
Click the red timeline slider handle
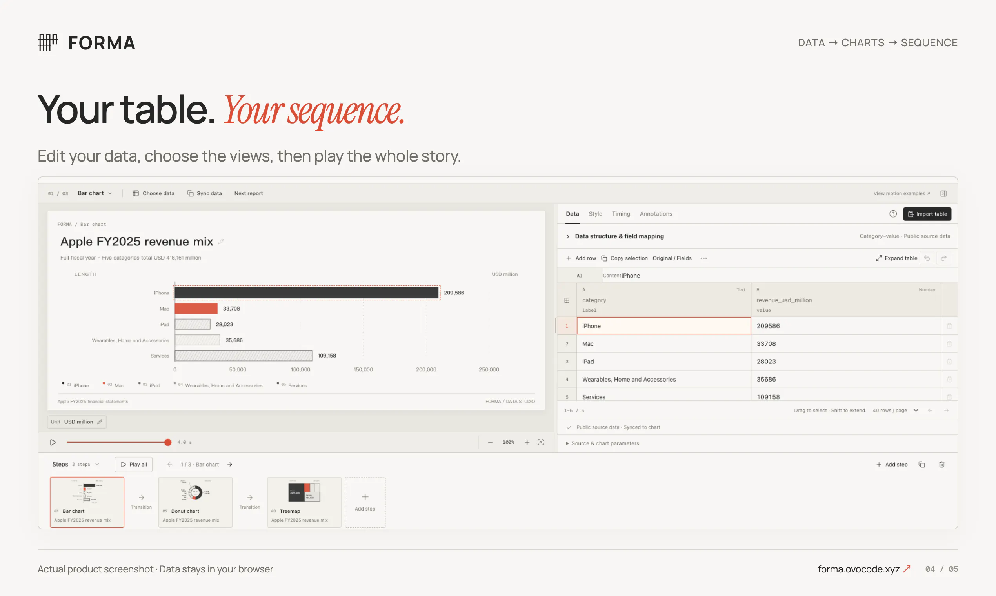tap(168, 442)
